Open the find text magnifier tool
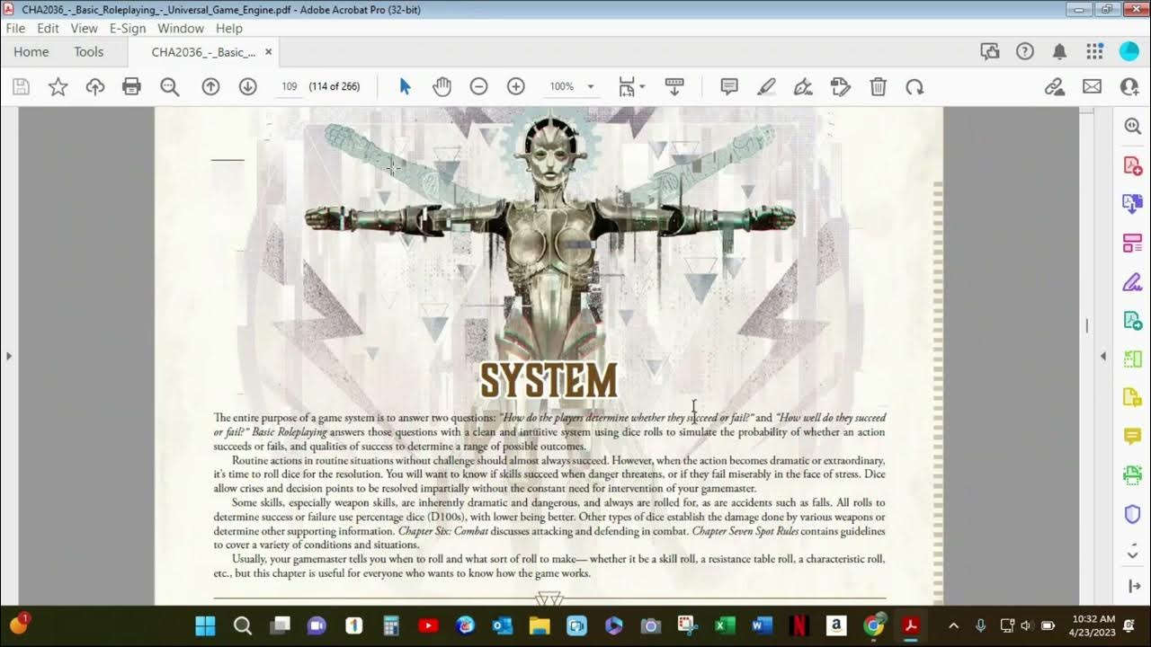Viewport: 1151px width, 647px height. (169, 86)
